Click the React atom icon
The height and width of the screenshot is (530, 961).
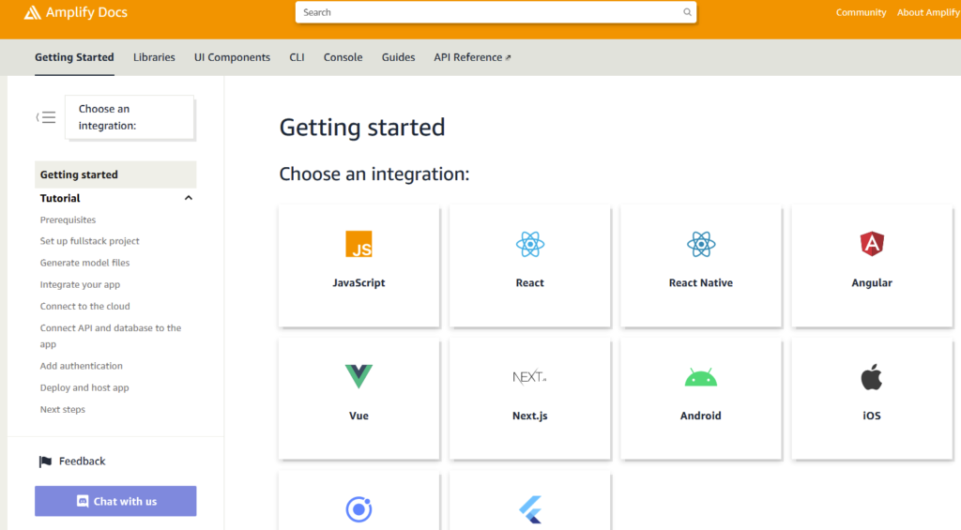530,244
